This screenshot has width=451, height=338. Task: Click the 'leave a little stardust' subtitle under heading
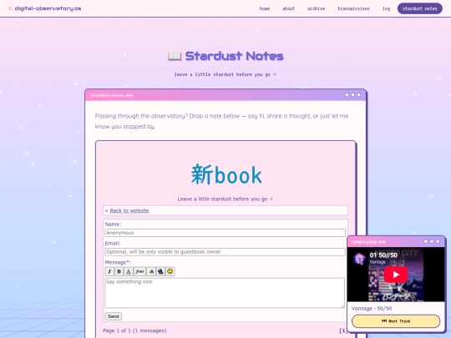click(225, 74)
